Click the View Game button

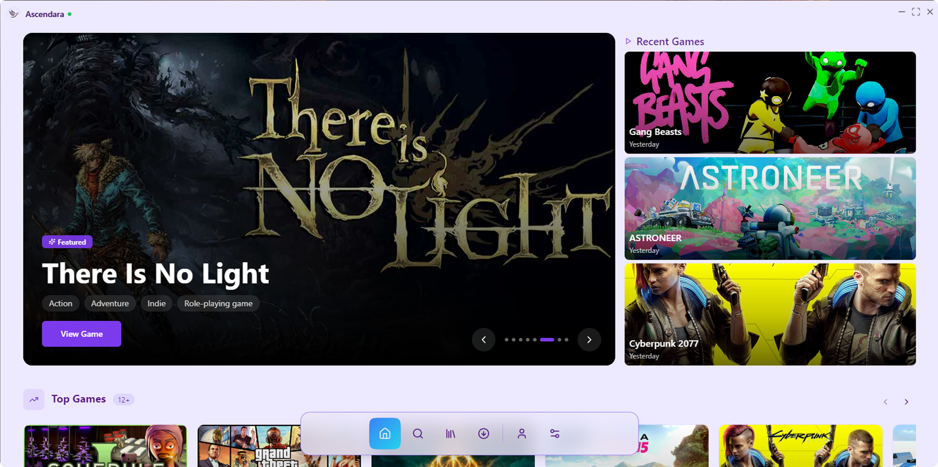[x=82, y=334]
